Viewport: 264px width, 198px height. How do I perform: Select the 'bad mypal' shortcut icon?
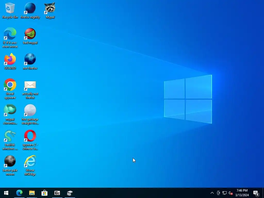(x=30, y=36)
